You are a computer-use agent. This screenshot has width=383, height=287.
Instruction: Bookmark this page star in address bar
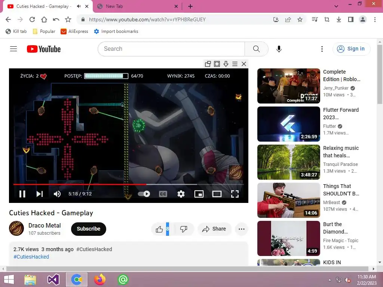pos(300,19)
